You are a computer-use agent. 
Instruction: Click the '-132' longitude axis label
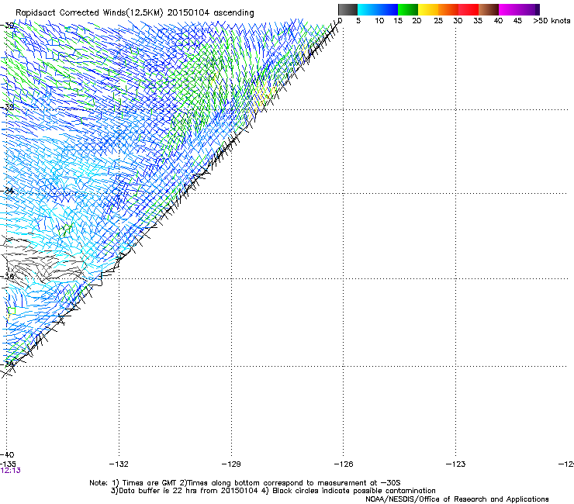pos(119,464)
